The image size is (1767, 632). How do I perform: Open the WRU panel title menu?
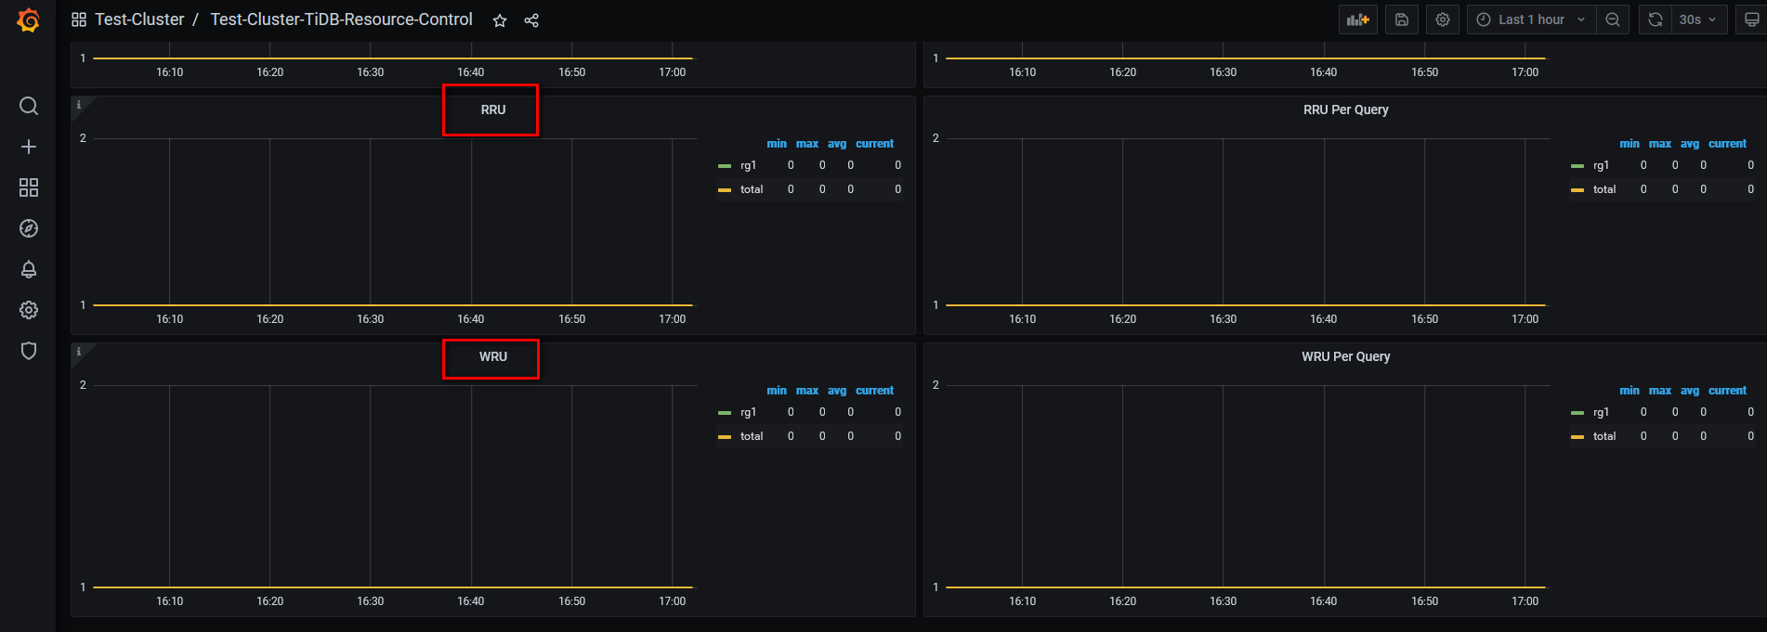pyautogui.click(x=493, y=356)
